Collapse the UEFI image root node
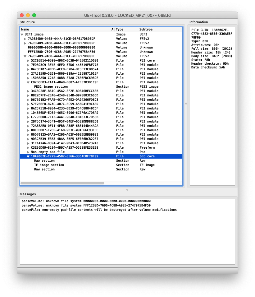 point(22,35)
